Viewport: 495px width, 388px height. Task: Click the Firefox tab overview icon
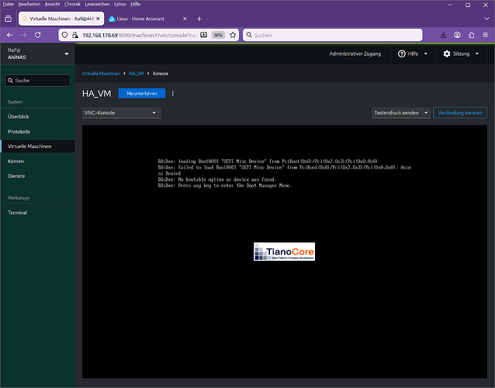pos(9,18)
